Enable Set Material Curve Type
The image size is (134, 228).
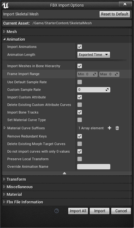80,120
